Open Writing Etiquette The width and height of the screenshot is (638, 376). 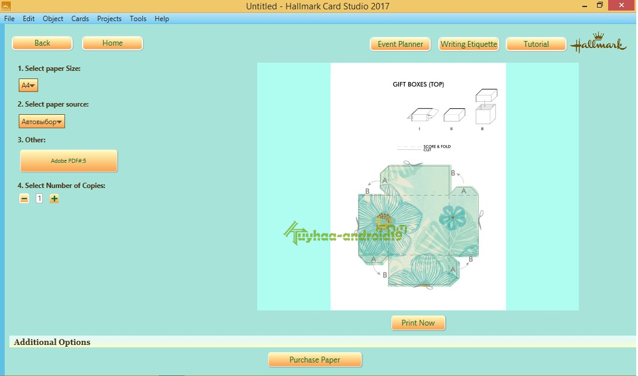[469, 45]
